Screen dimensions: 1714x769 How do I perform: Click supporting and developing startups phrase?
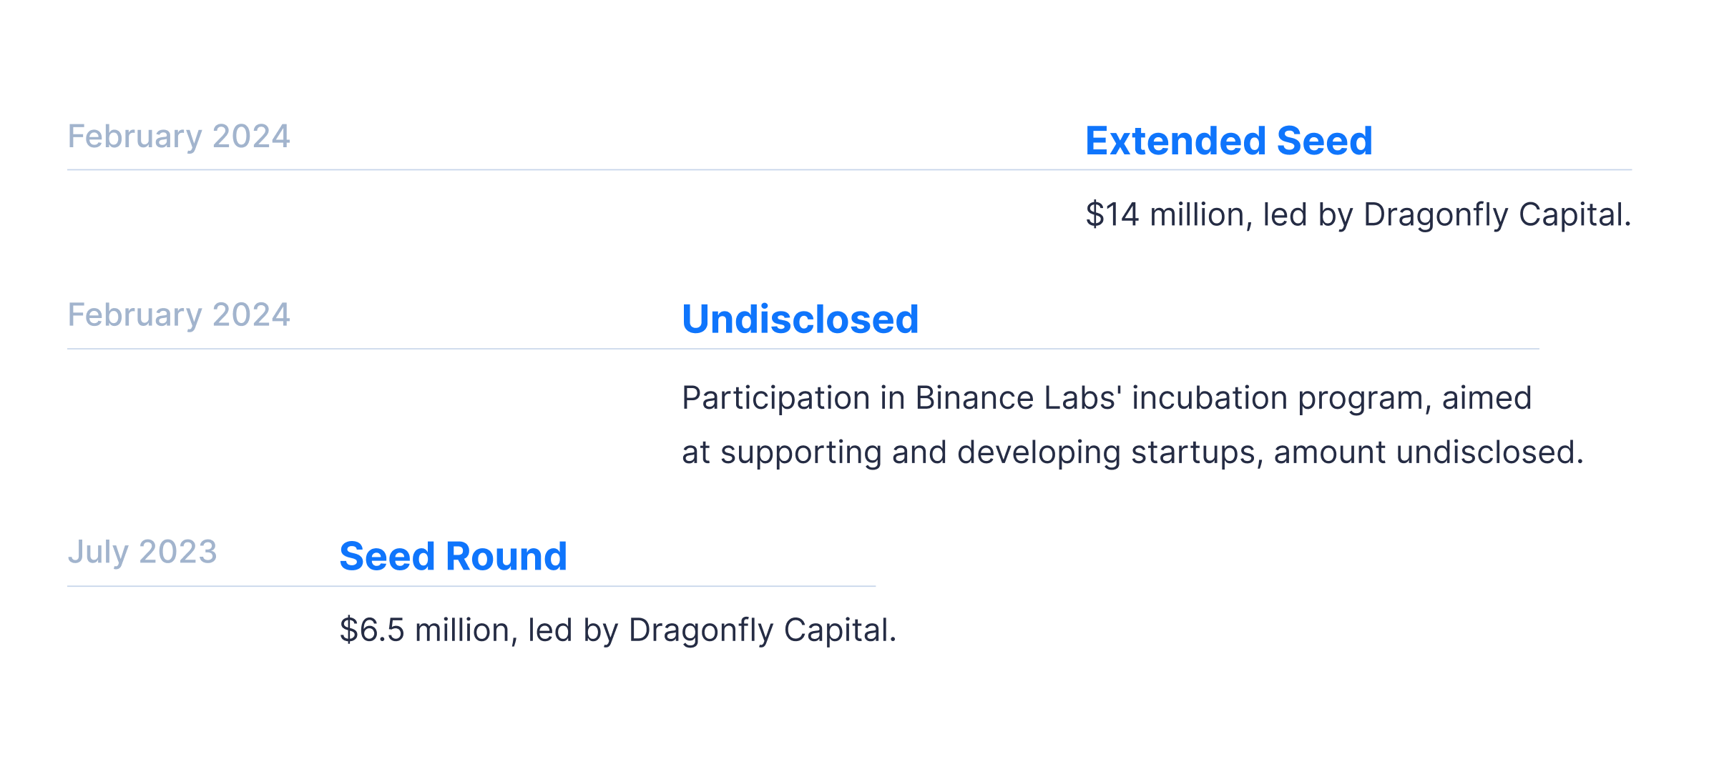tap(991, 452)
